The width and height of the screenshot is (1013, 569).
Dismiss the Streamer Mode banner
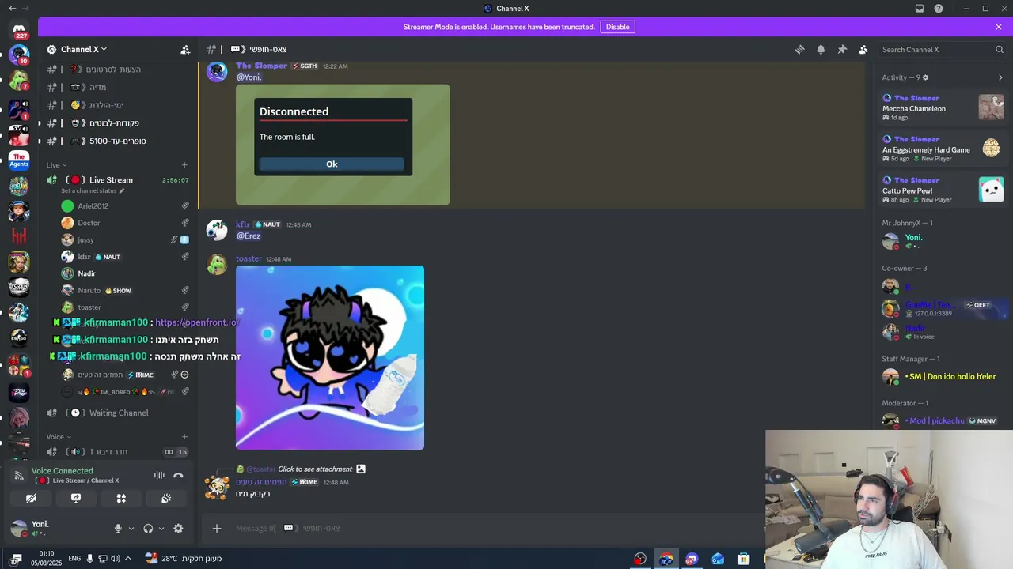pos(999,27)
